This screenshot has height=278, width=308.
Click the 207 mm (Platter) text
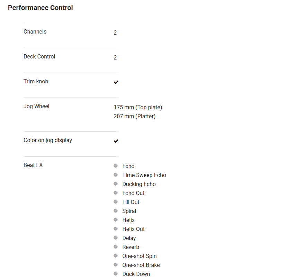point(135,116)
